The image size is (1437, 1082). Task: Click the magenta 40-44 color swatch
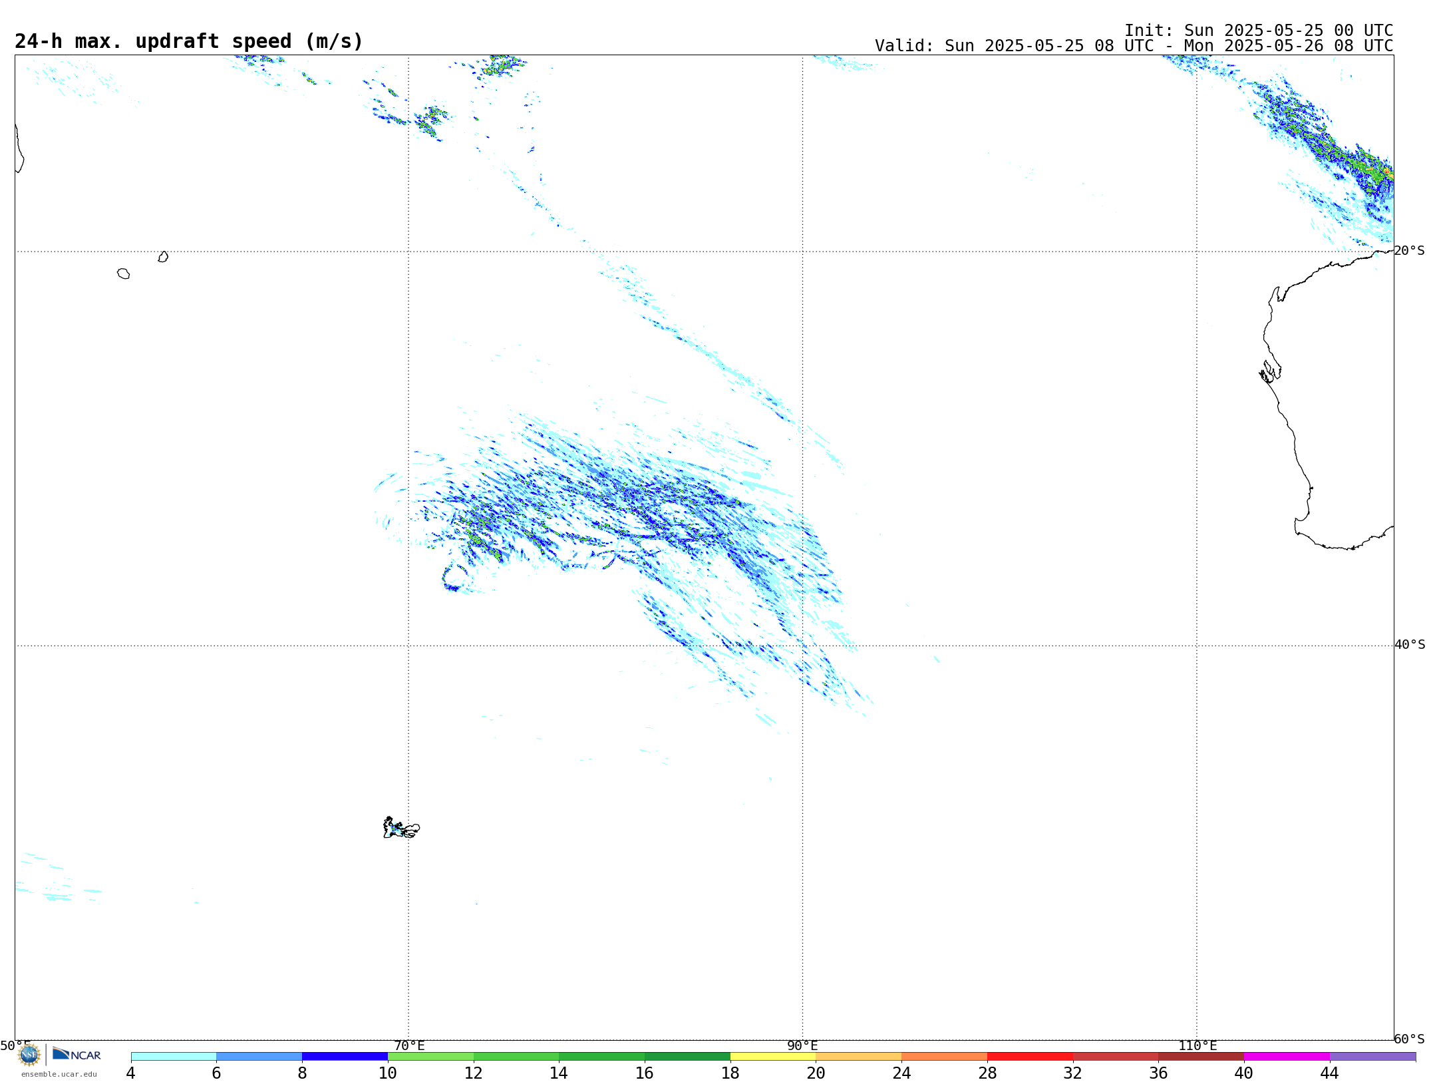coord(1287,1057)
